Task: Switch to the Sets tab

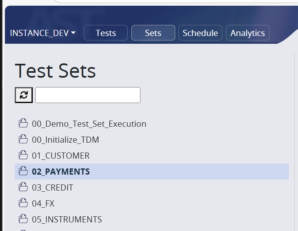Action: [x=153, y=33]
